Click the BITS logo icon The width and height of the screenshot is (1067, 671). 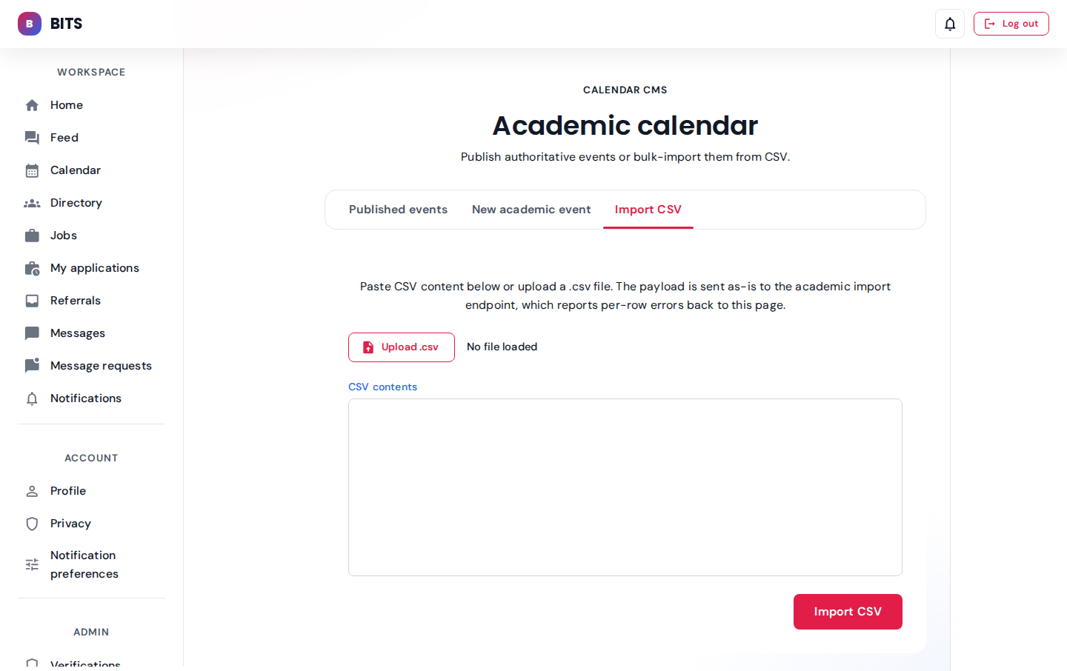click(x=30, y=24)
